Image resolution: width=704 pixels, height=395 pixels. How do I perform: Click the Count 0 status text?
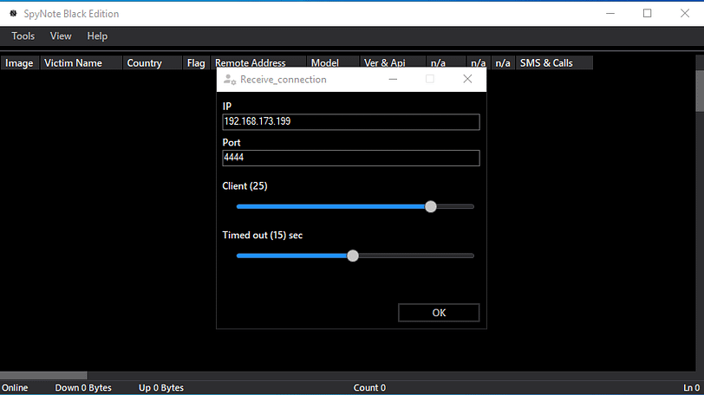(369, 388)
